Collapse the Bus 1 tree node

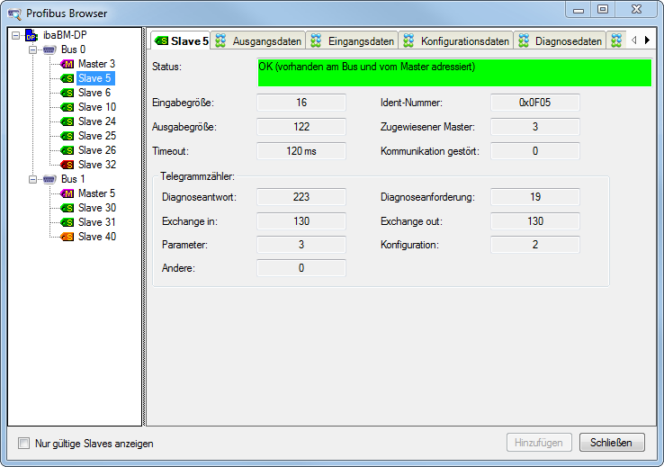click(32, 180)
